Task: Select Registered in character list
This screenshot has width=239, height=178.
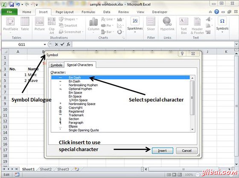Action: click(120, 112)
